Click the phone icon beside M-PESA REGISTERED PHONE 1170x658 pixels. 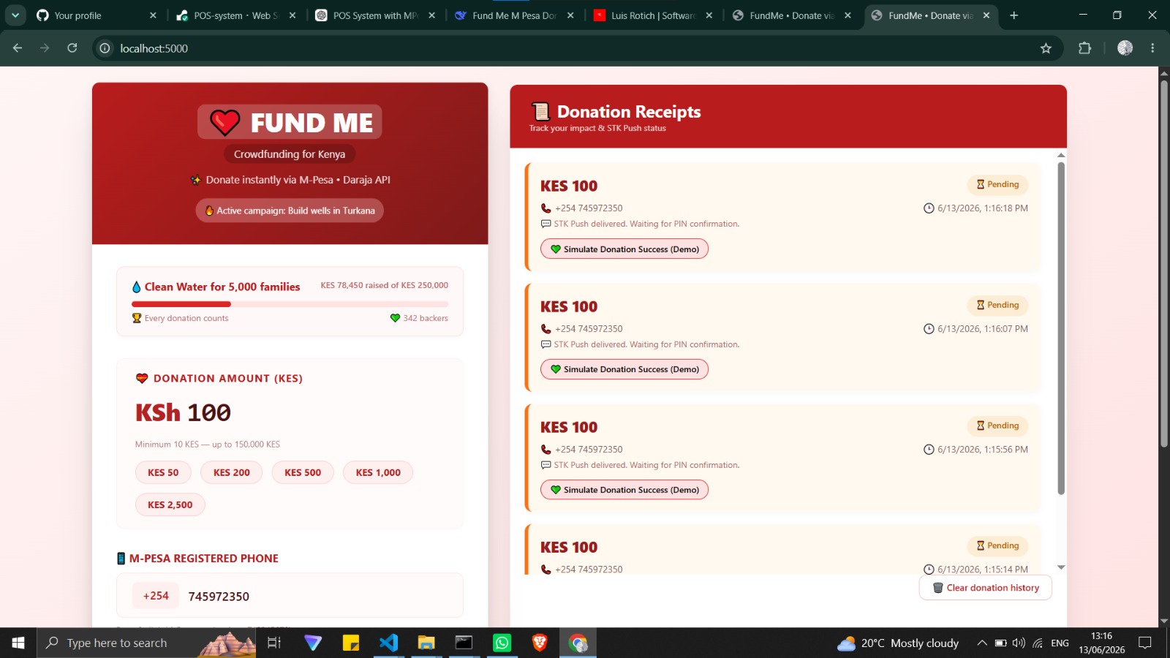[x=121, y=559]
